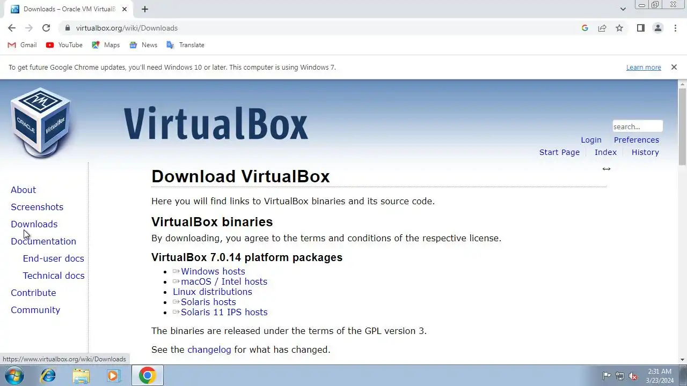Open the Preferences link

[x=637, y=140]
